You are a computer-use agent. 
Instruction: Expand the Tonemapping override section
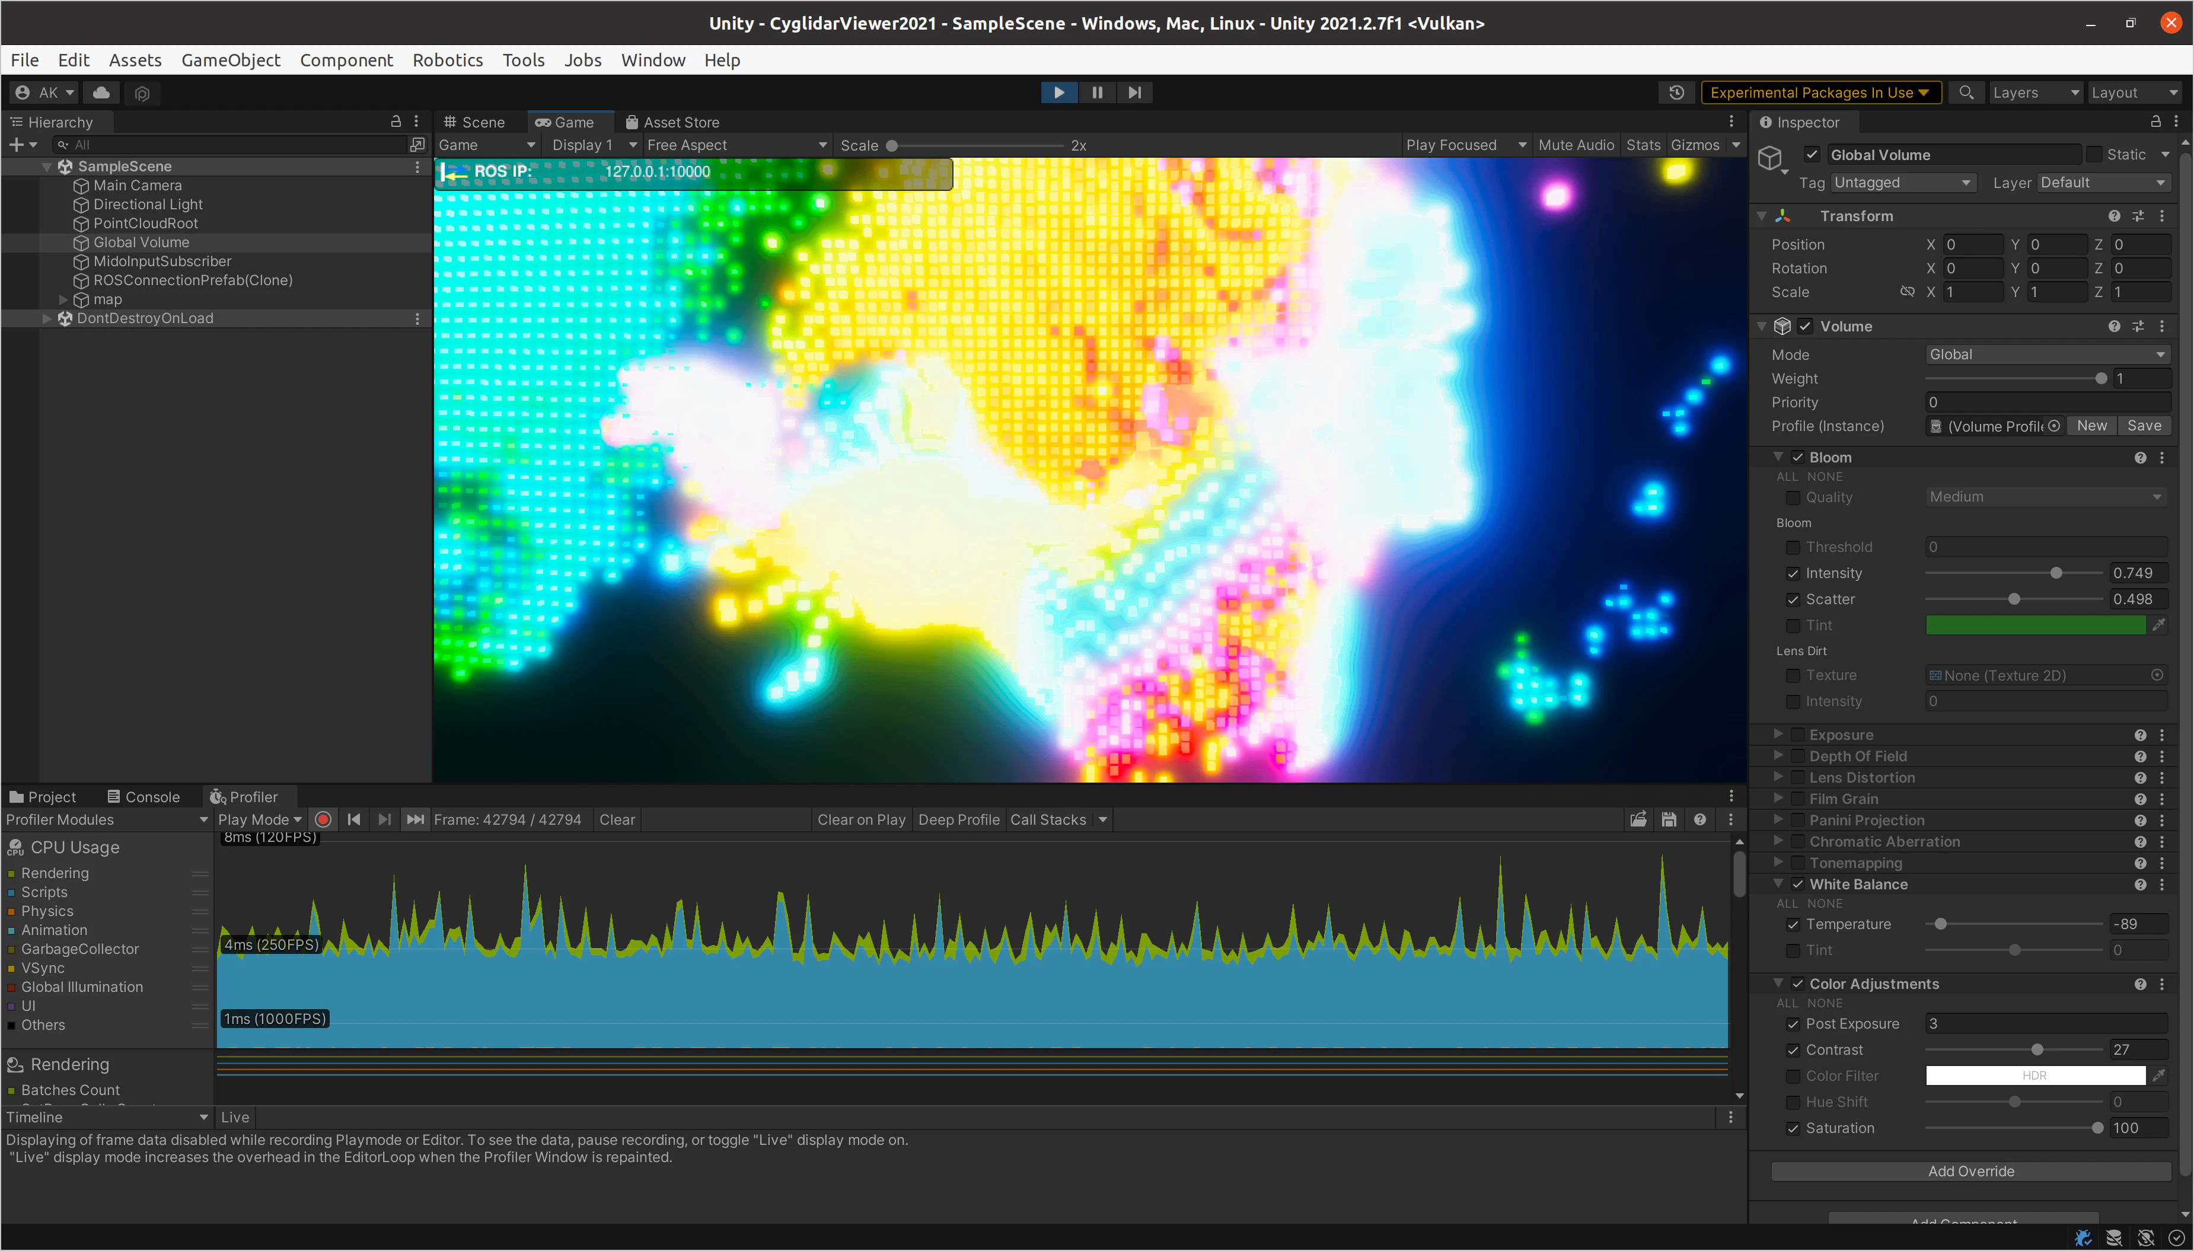(1778, 863)
